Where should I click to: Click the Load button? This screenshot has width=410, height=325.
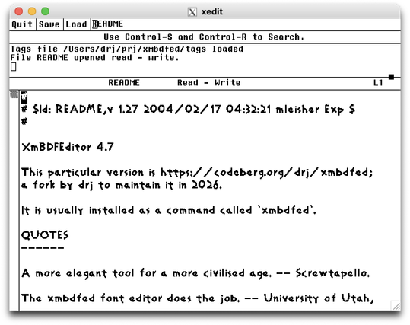(77, 24)
